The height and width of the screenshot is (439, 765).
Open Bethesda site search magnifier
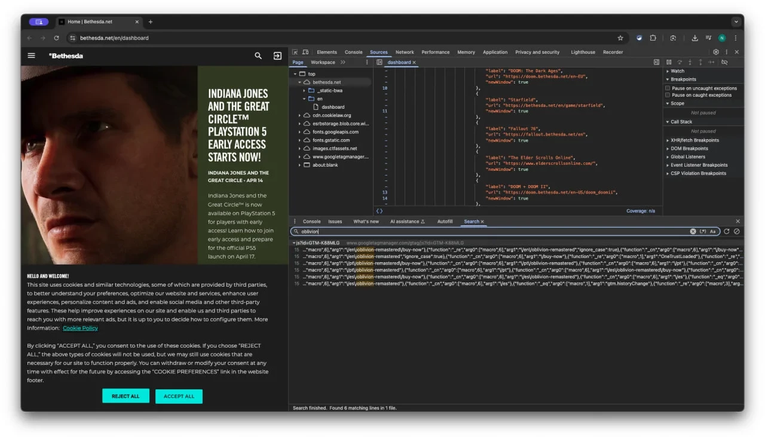point(258,56)
